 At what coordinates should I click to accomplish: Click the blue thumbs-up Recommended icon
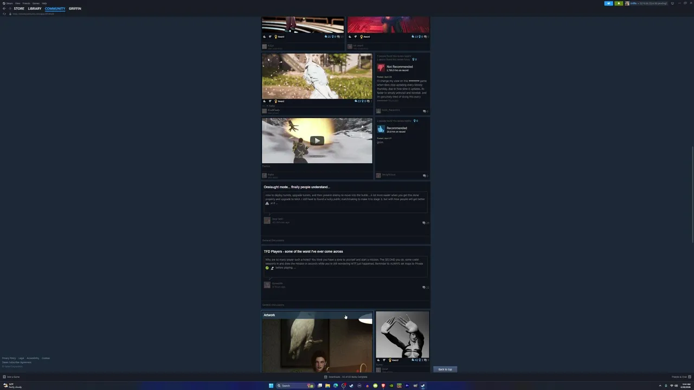point(381,129)
